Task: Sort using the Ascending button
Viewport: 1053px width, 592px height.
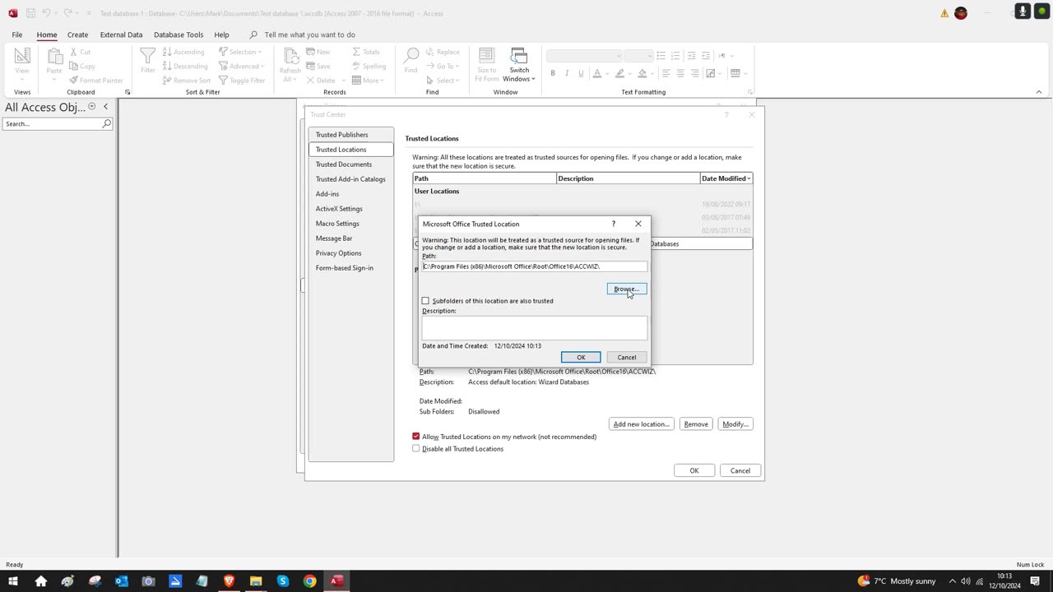Action: click(183, 52)
